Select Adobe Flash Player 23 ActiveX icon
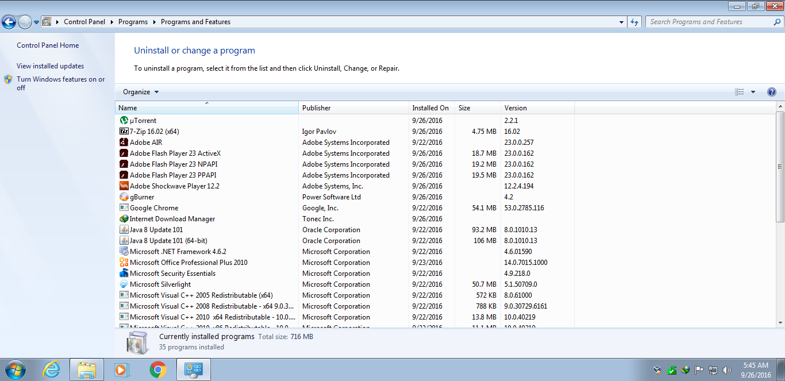This screenshot has height=381, width=785. pyautogui.click(x=124, y=153)
